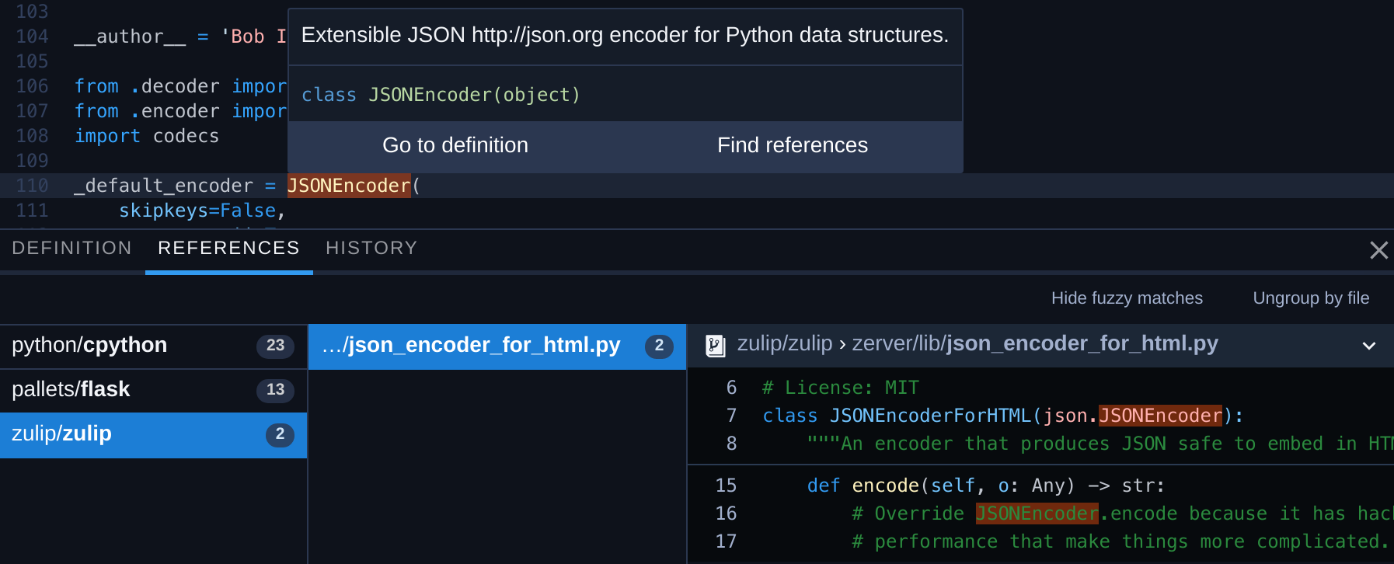This screenshot has width=1394, height=564.
Task: Select the pallets/flask repository row
Action: point(153,390)
